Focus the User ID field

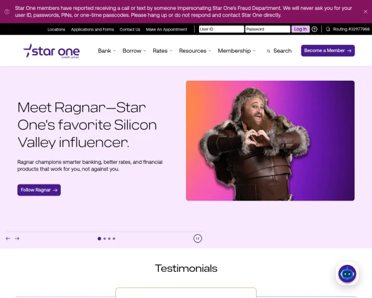[221, 29]
